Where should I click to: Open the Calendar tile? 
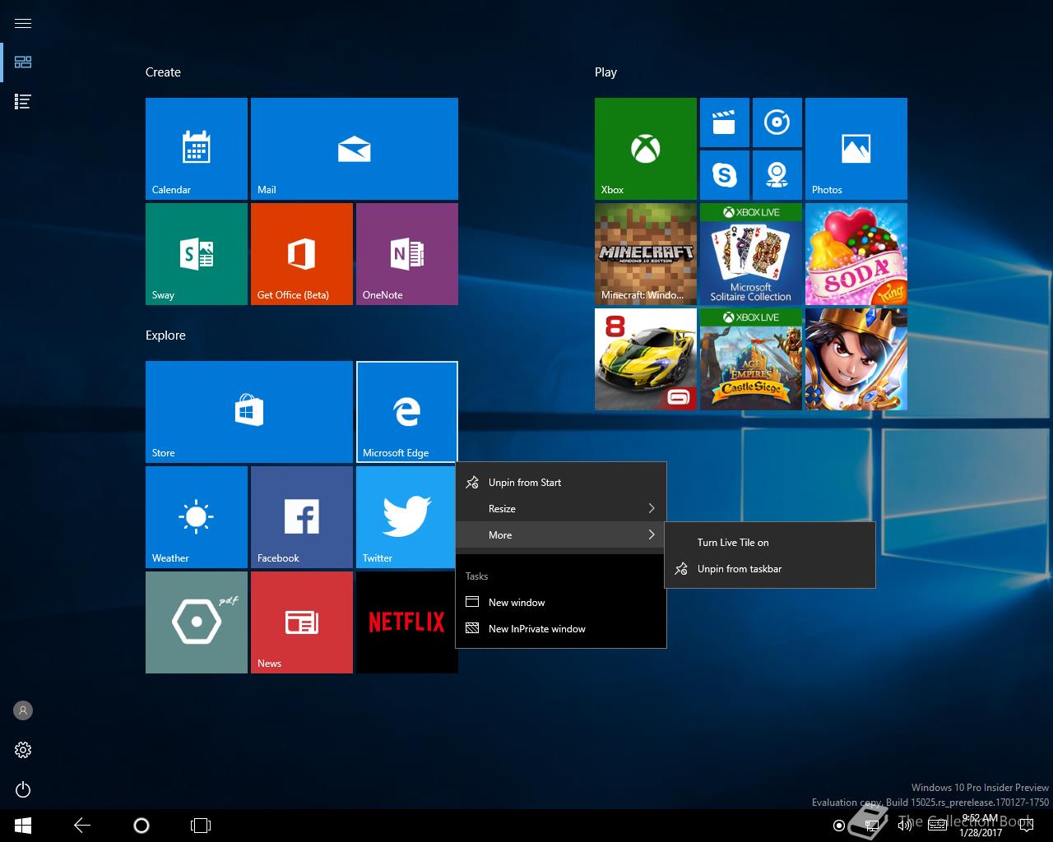click(x=197, y=149)
